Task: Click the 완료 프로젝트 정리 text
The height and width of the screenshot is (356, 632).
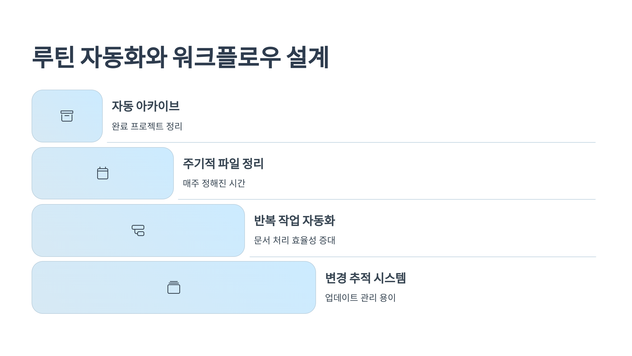Action: pos(147,126)
